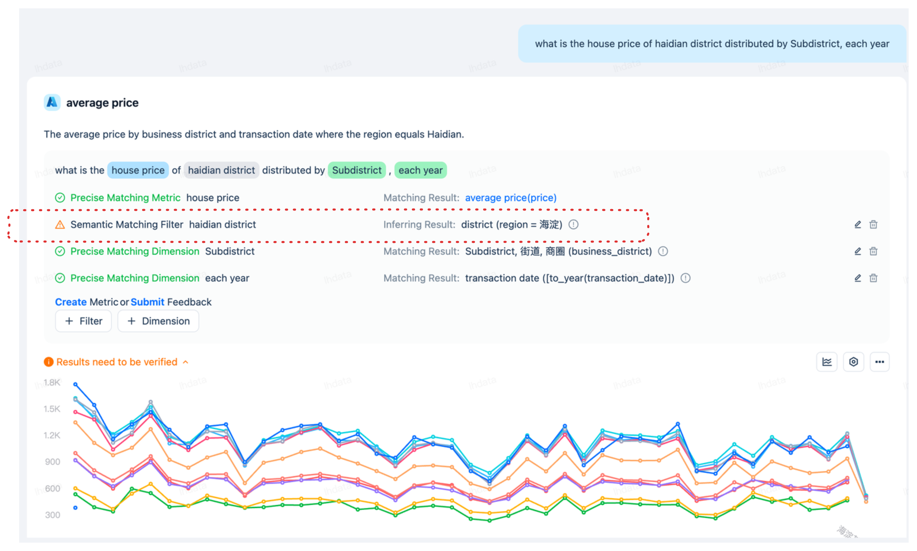Delete the haidian district filter row

point(873,225)
